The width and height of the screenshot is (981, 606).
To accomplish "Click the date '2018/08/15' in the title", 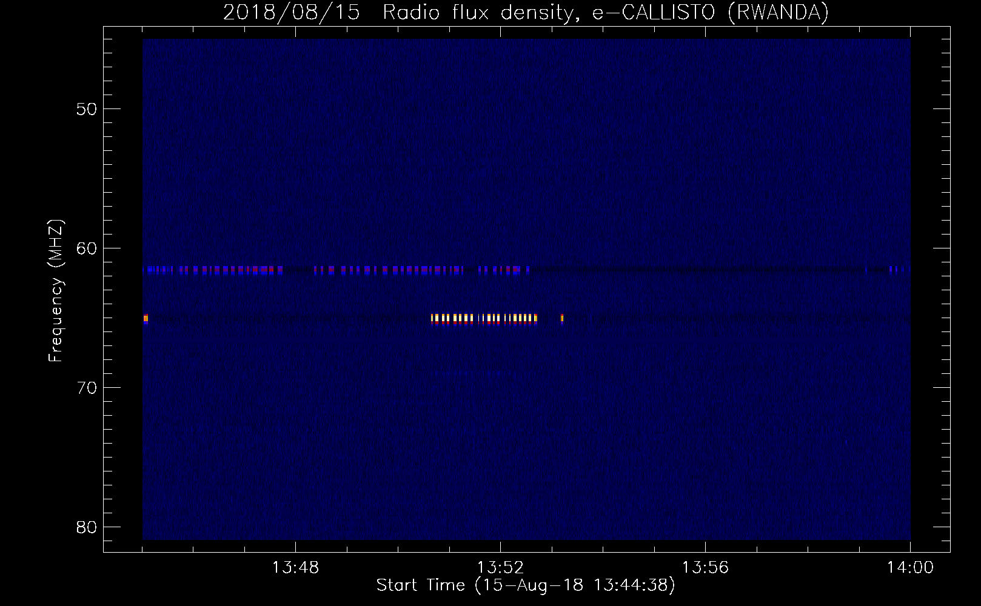I will click(x=292, y=12).
